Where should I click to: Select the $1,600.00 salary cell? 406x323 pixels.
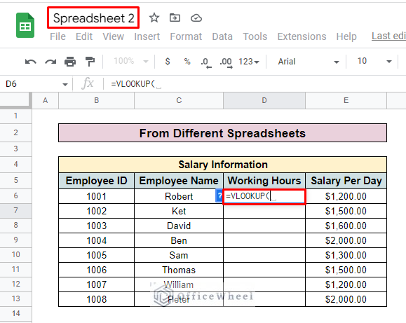click(346, 226)
